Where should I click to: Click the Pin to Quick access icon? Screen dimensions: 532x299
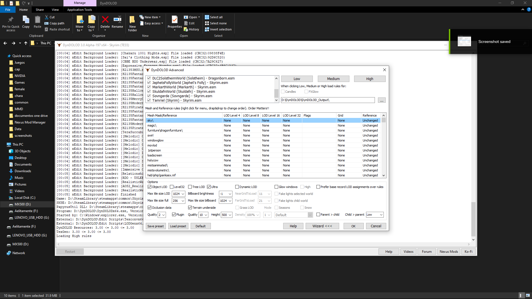[x=11, y=20]
